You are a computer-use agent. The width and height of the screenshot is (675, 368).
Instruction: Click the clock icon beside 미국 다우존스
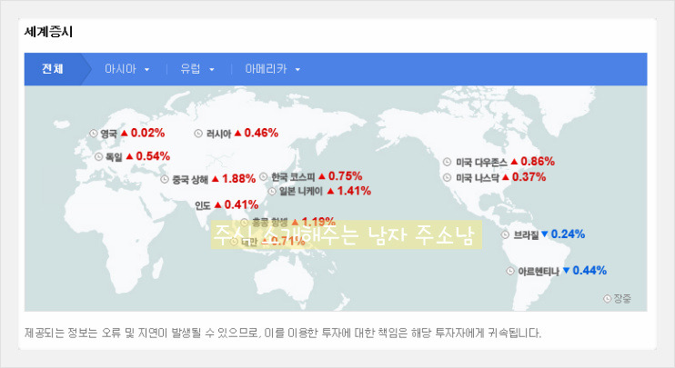pos(448,162)
